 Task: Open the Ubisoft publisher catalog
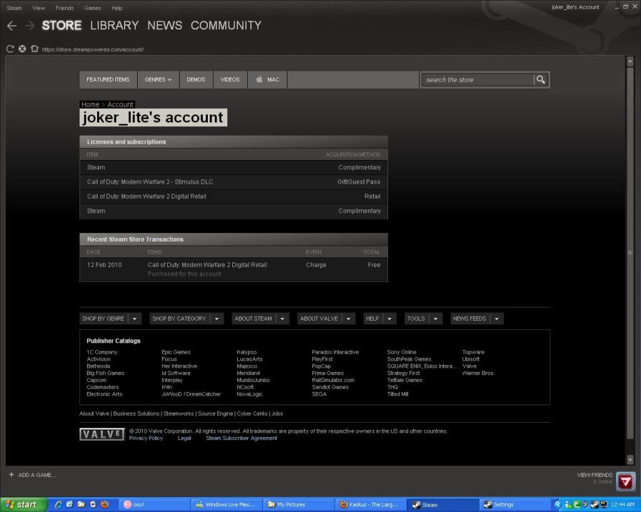pos(471,359)
